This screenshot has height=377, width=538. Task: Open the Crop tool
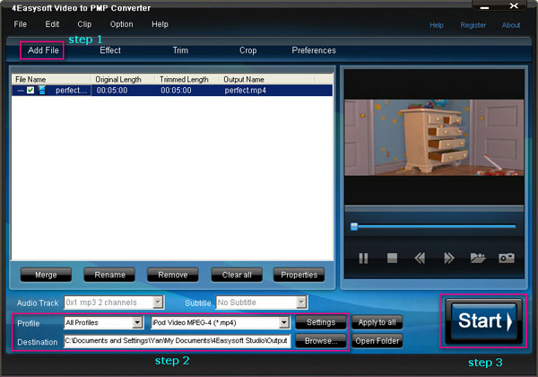pos(248,50)
